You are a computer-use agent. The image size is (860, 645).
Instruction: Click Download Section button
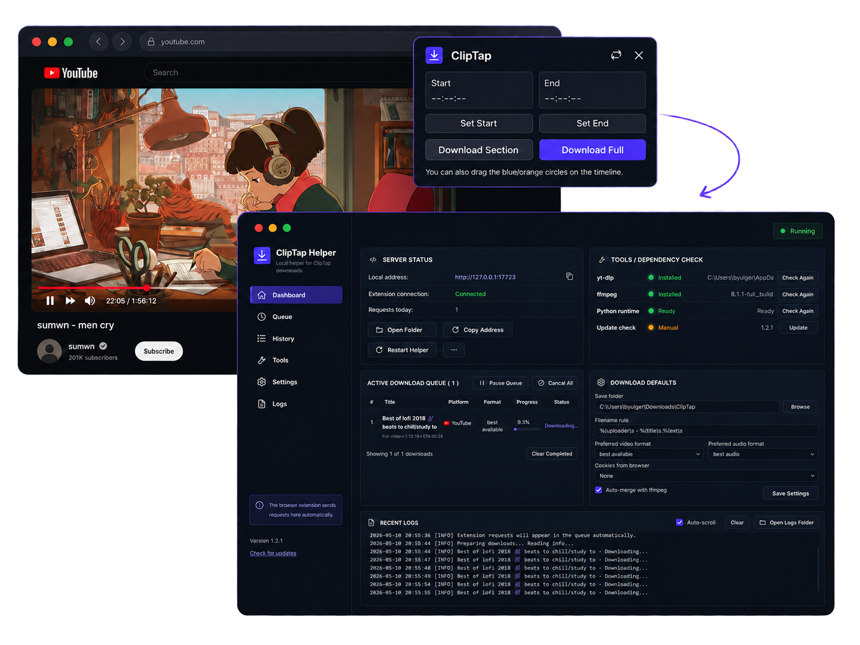pyautogui.click(x=479, y=150)
